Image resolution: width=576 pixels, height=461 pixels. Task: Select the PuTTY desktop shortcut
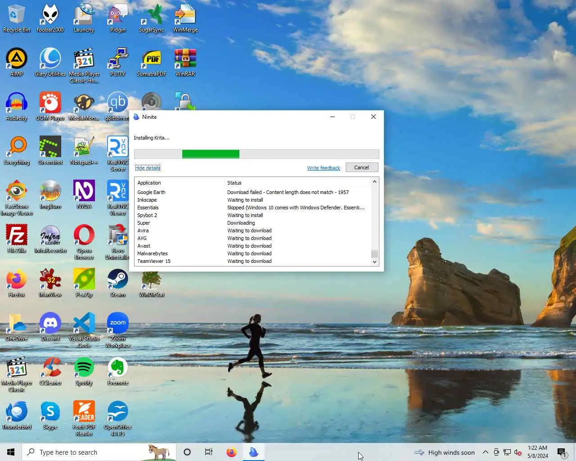(x=117, y=62)
